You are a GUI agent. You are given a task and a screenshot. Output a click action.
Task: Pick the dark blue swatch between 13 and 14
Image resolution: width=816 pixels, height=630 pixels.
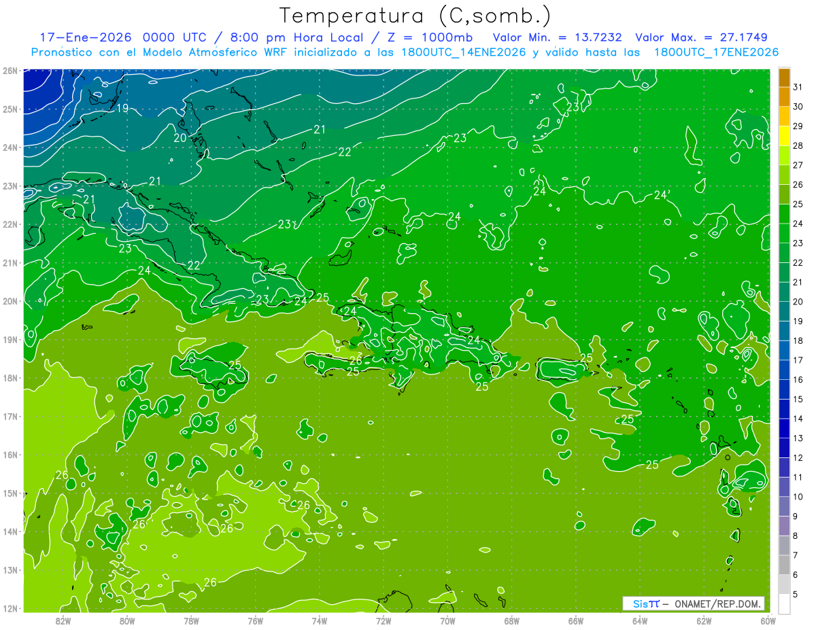[x=784, y=428]
